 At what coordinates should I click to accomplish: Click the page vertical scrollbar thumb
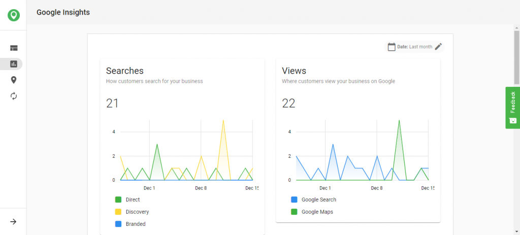[x=516, y=58]
